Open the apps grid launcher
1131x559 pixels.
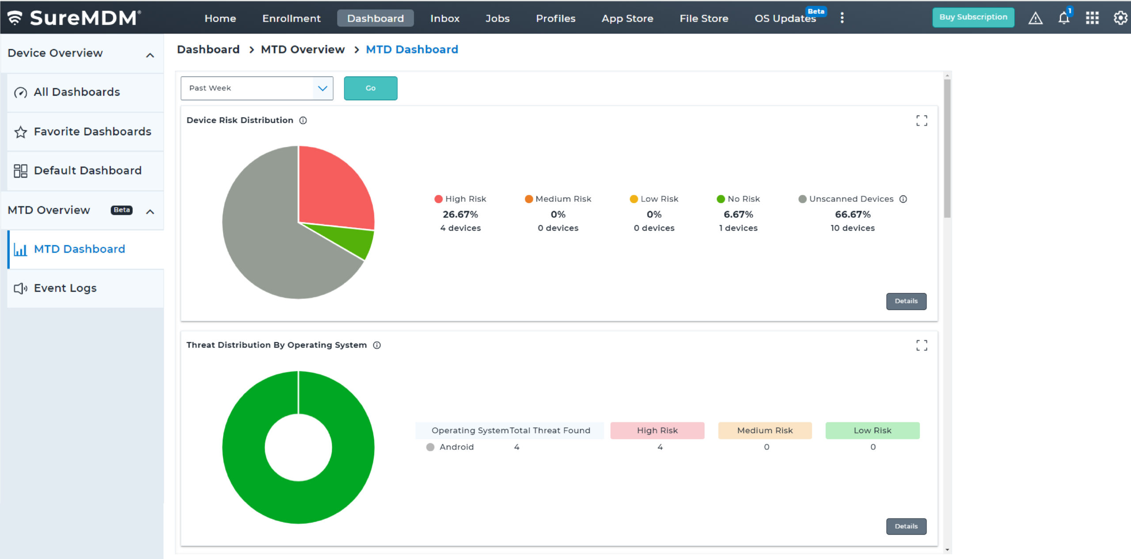click(1092, 18)
